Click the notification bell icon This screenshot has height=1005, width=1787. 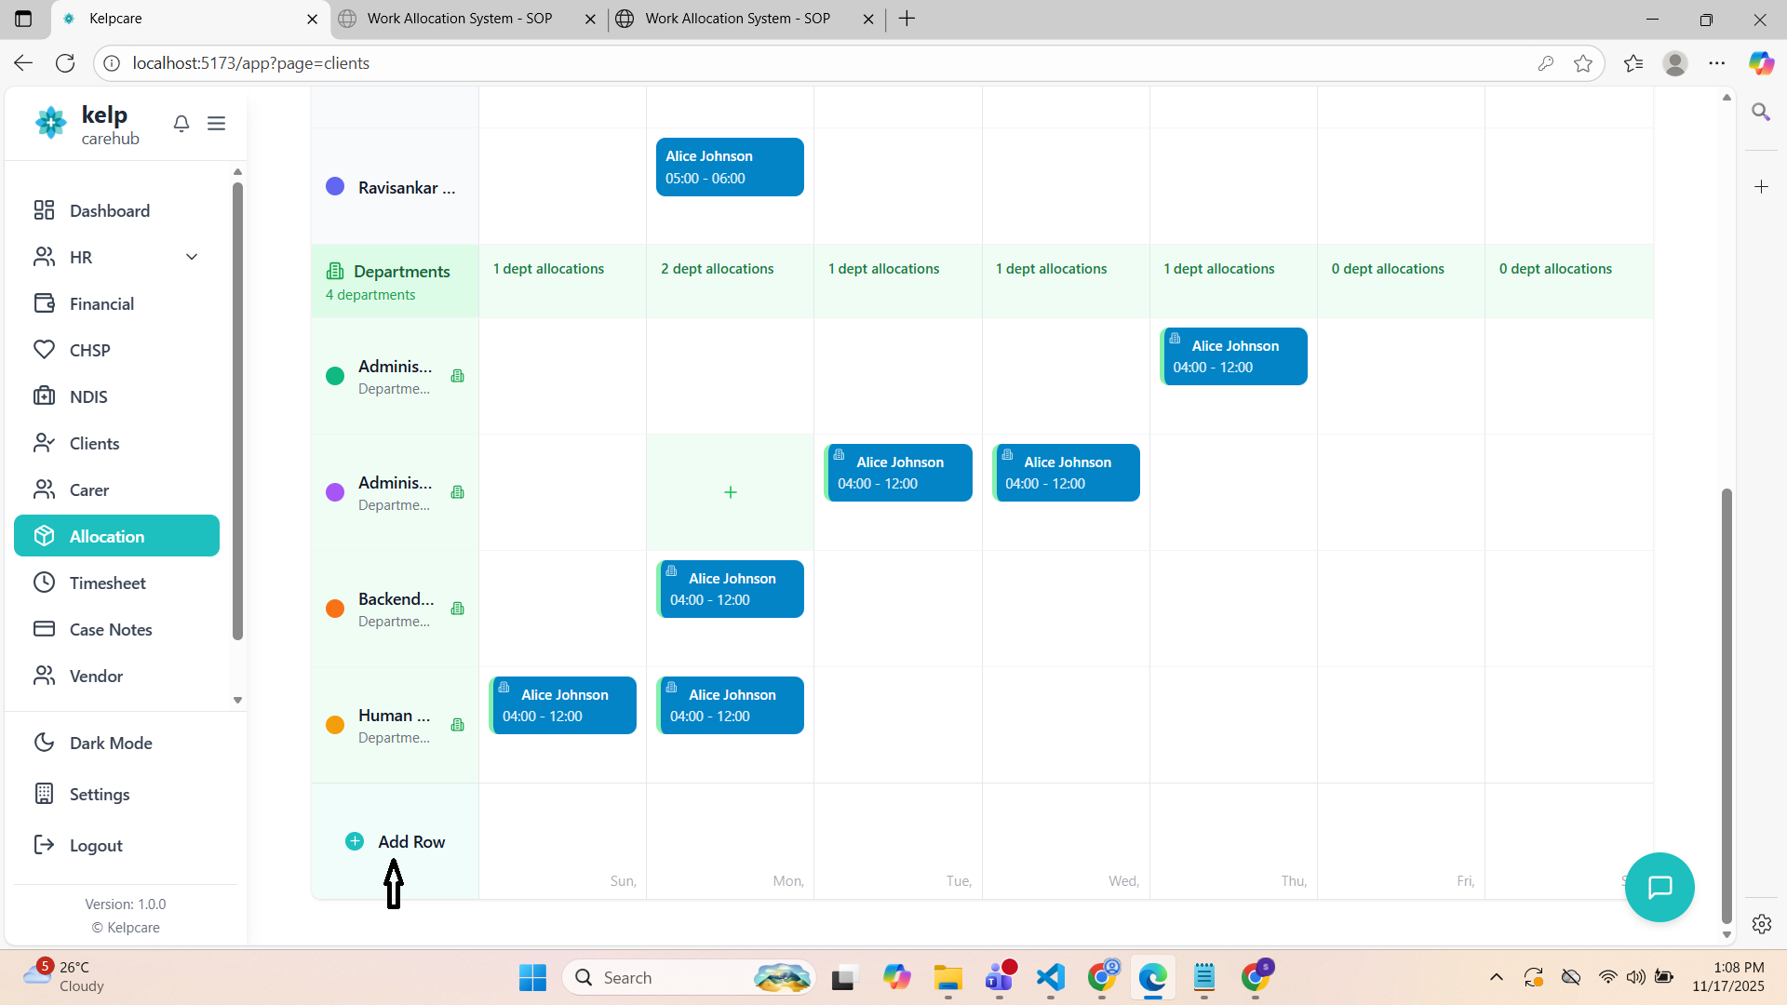[x=181, y=124]
